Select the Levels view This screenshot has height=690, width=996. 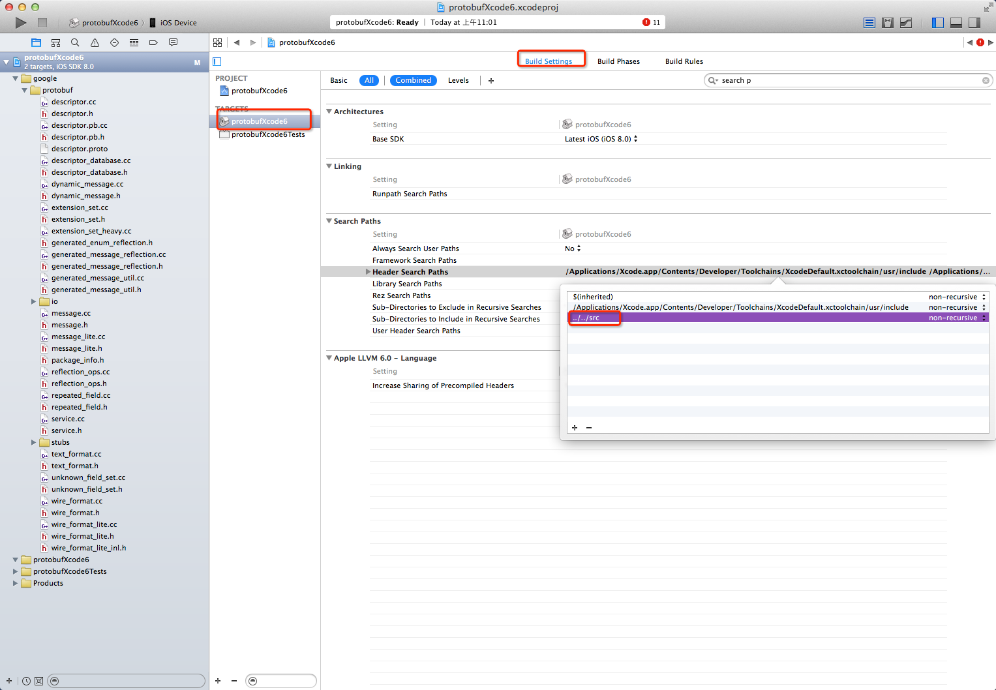458,80
